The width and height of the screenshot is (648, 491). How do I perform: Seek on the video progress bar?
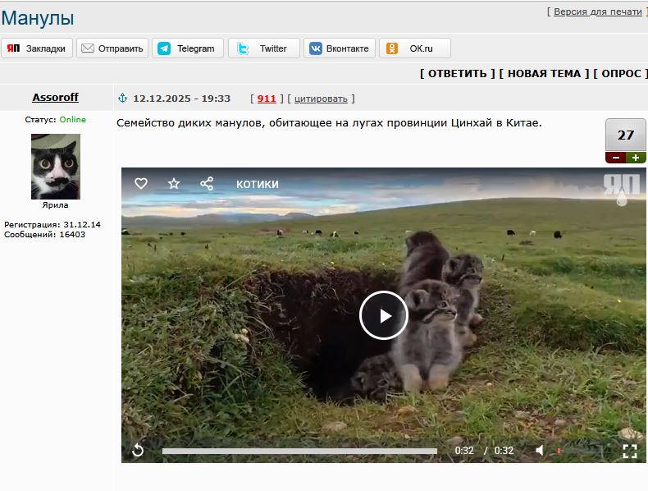299,451
